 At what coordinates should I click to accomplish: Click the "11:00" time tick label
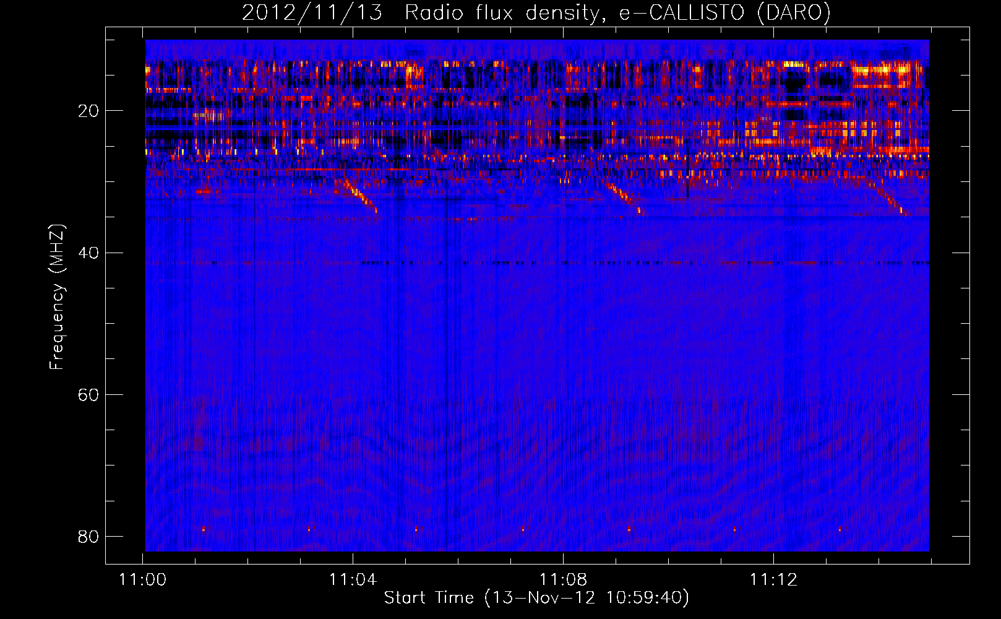click(x=142, y=579)
